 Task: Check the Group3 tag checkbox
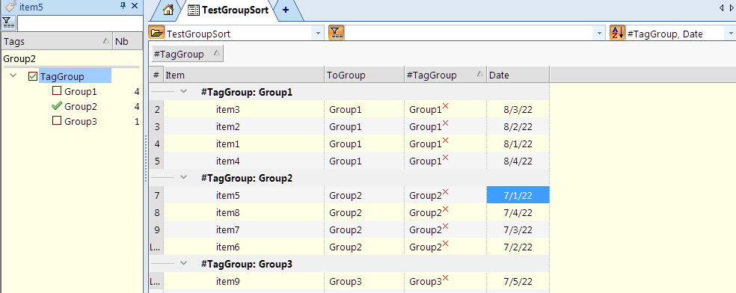pyautogui.click(x=56, y=121)
